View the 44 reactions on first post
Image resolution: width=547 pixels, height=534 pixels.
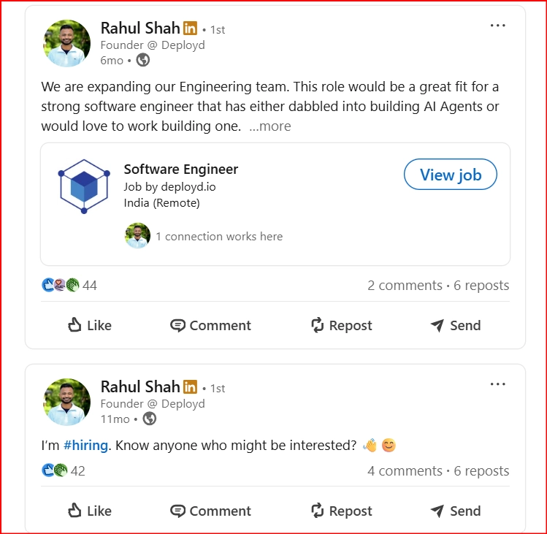[70, 285]
